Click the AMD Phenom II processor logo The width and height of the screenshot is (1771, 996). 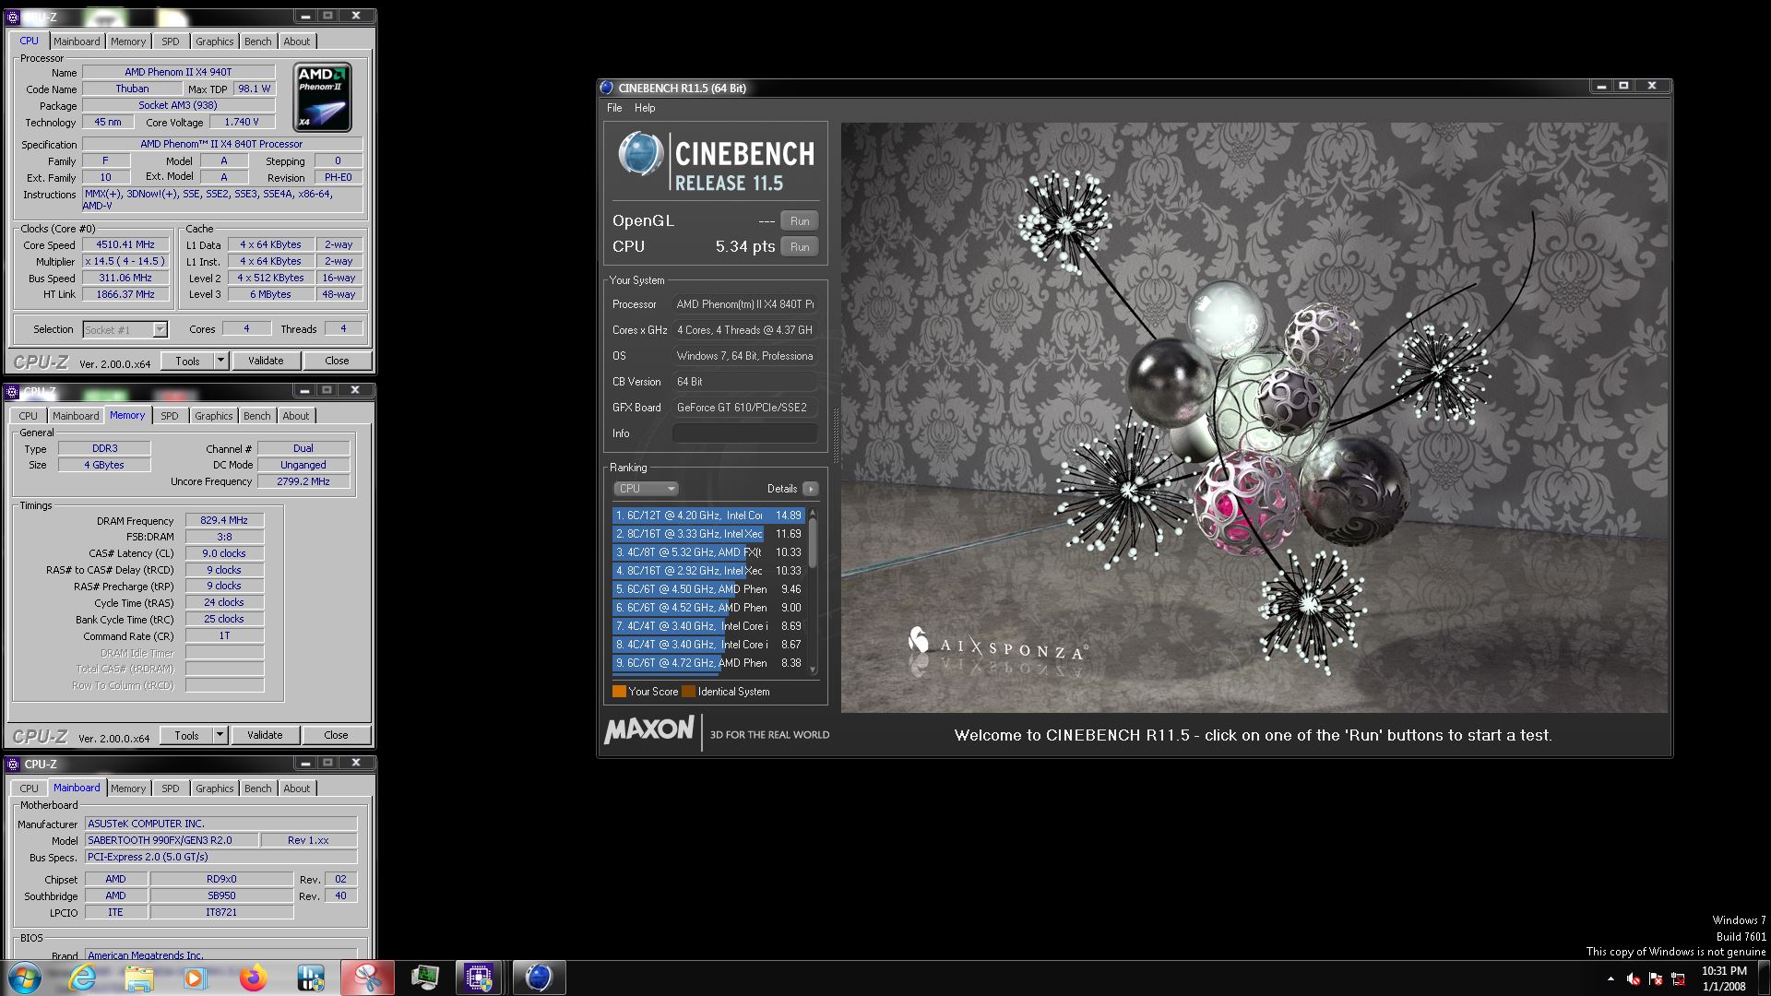click(x=323, y=97)
